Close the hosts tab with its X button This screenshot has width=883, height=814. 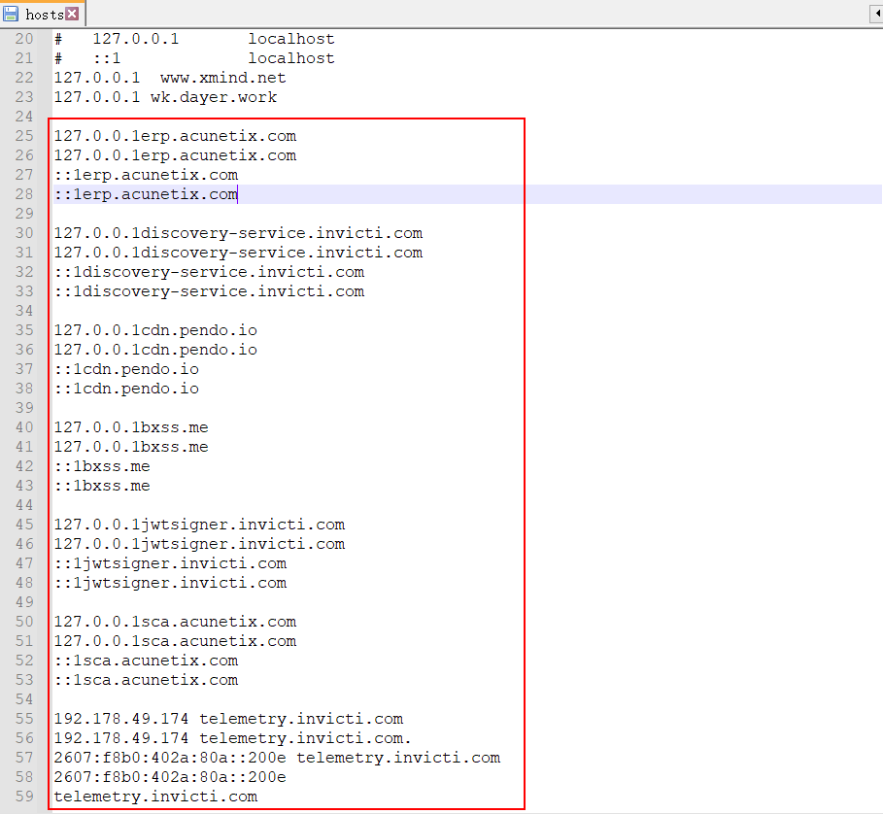(x=72, y=14)
